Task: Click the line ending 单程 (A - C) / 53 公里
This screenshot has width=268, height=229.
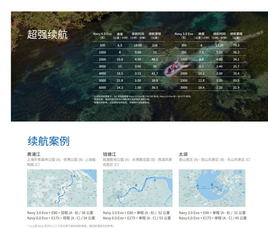Action: 137,218
